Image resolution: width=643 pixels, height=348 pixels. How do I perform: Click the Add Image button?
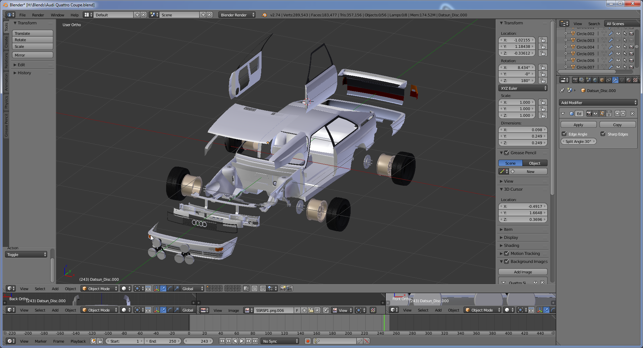click(x=523, y=272)
